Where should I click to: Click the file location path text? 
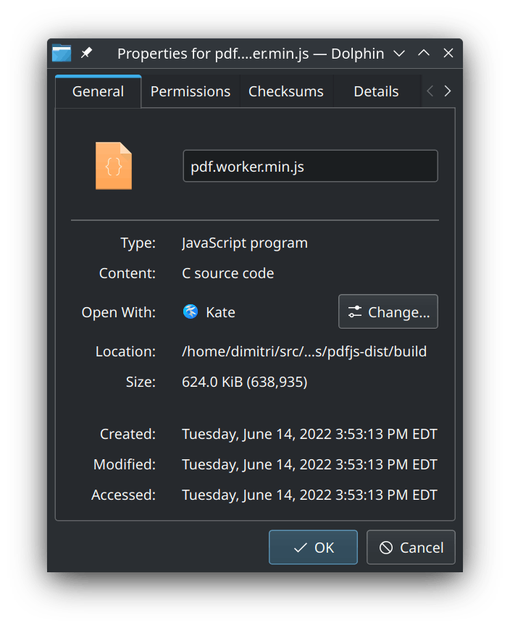pyautogui.click(x=304, y=351)
